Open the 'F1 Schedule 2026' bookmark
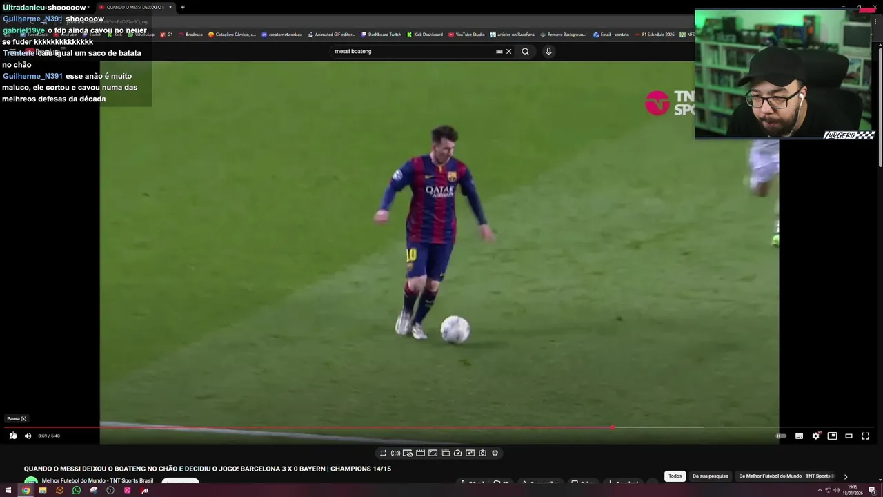 coord(654,34)
